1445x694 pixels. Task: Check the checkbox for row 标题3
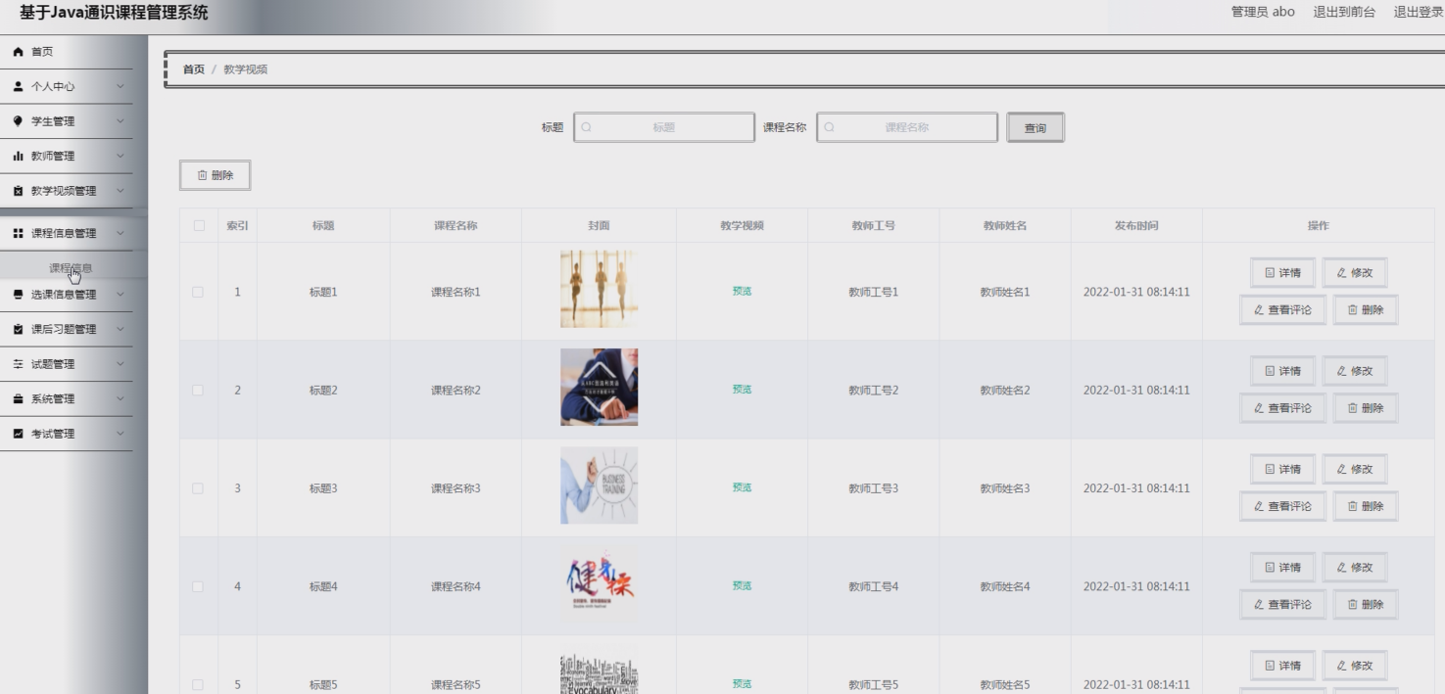tap(199, 488)
